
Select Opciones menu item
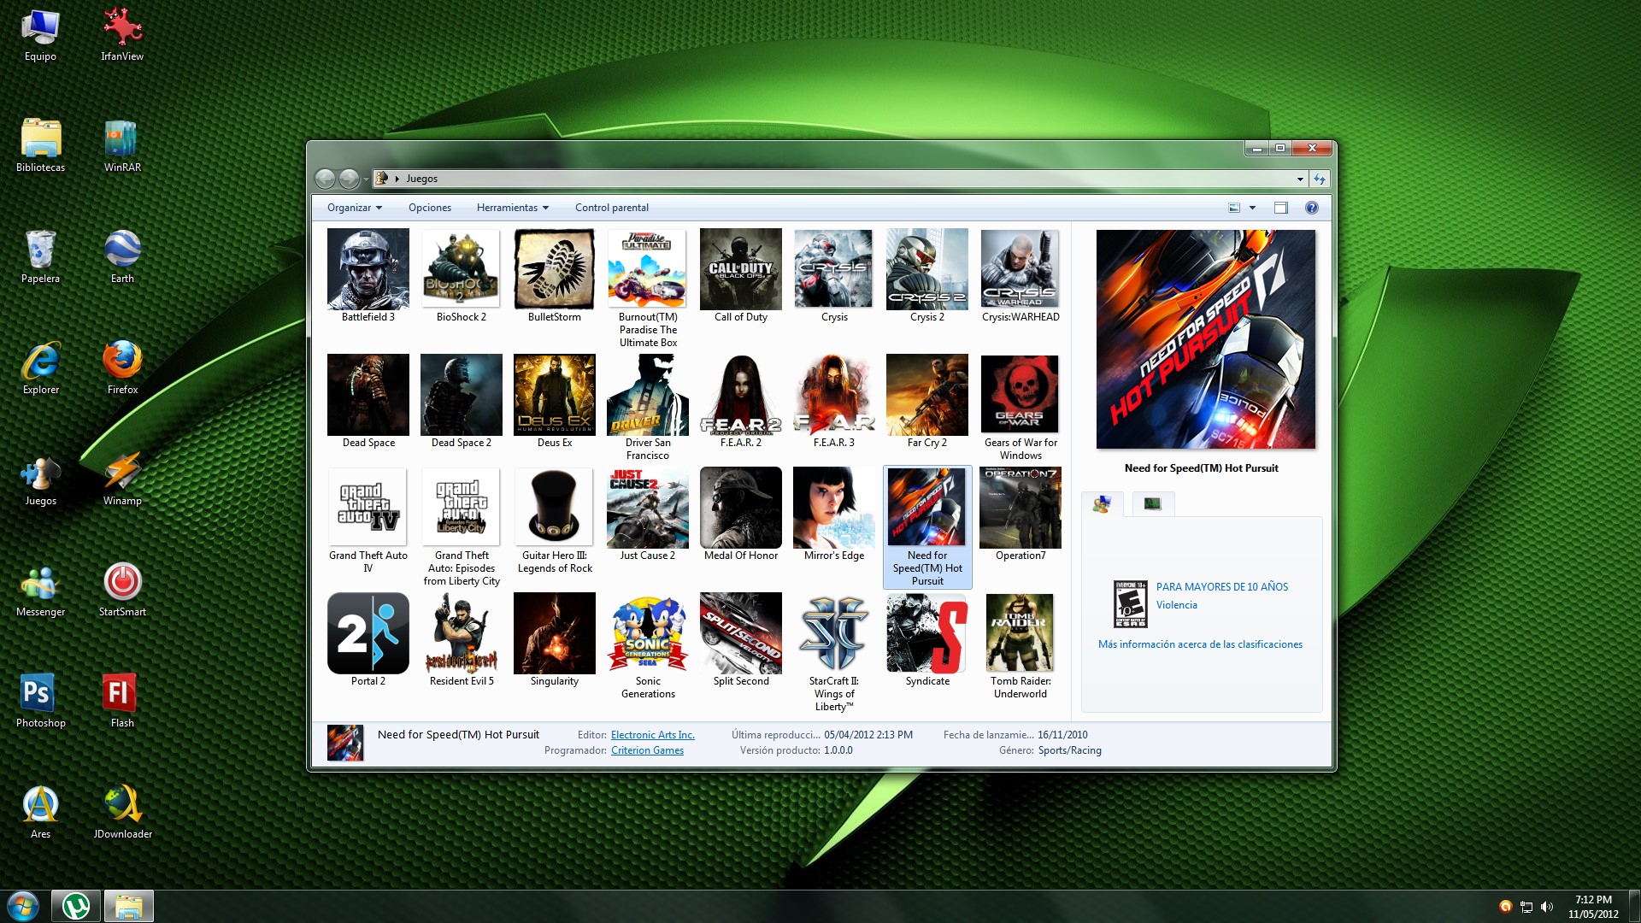point(428,206)
